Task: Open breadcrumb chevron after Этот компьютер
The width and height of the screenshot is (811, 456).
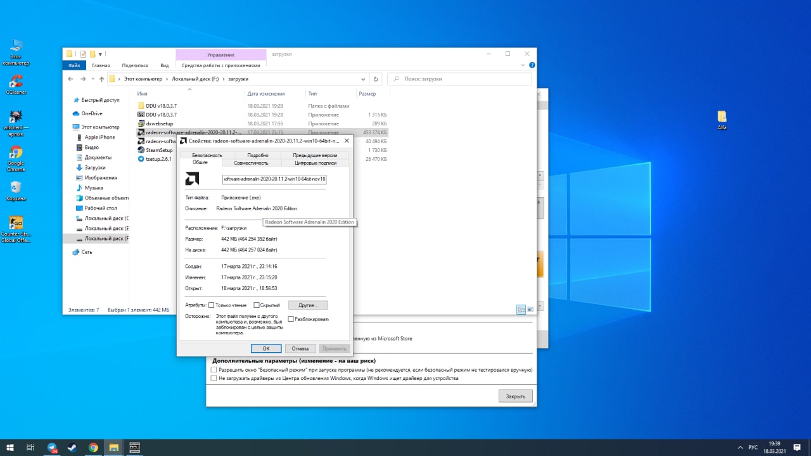Action: (167, 79)
